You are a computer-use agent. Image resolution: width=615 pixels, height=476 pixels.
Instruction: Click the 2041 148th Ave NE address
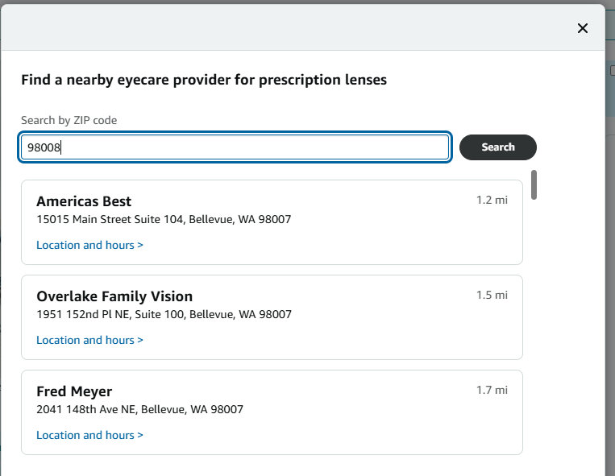[x=140, y=409]
